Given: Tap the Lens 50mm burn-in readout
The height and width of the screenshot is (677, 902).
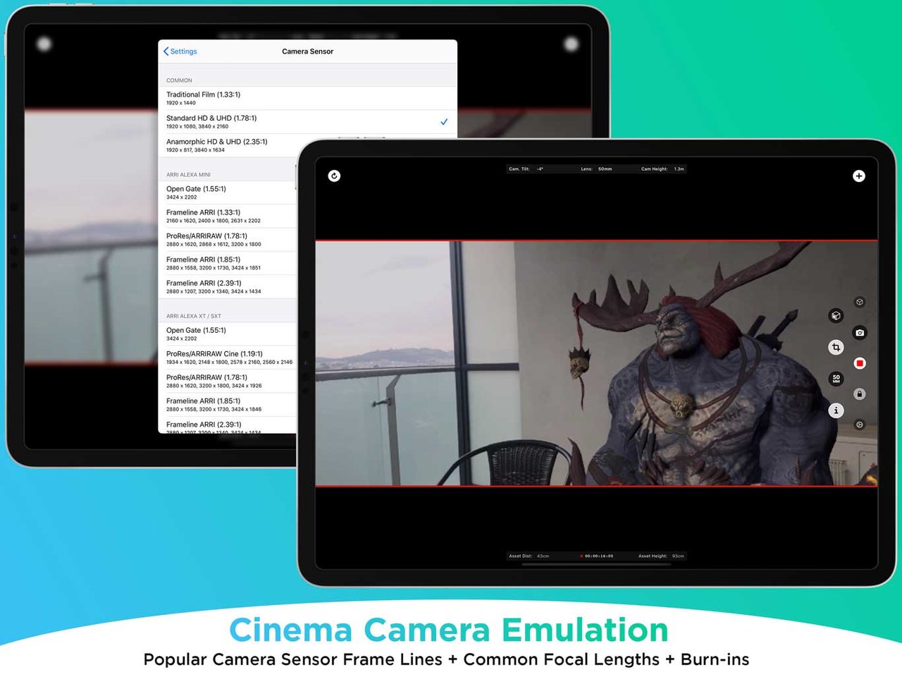Looking at the screenshot, I should 596,169.
